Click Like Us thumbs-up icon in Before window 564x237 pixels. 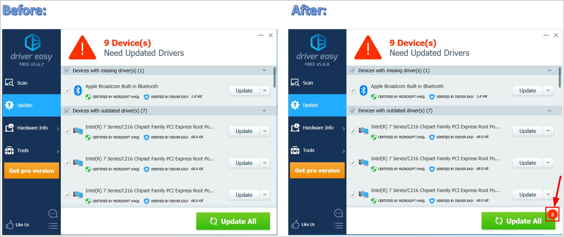click(x=9, y=225)
